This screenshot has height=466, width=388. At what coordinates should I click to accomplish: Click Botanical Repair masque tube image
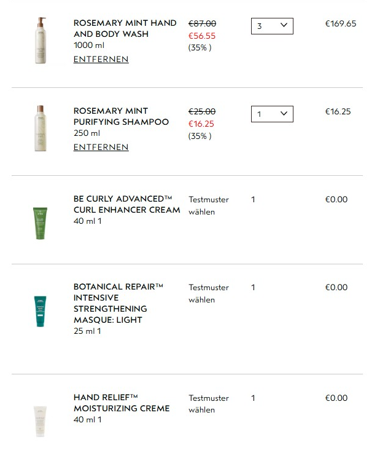point(40,311)
